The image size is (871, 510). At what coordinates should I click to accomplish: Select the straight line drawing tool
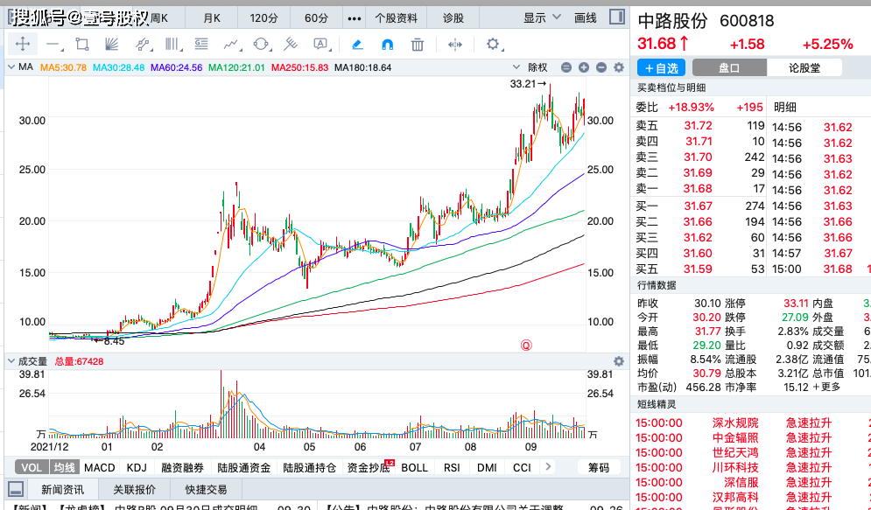coord(53,45)
